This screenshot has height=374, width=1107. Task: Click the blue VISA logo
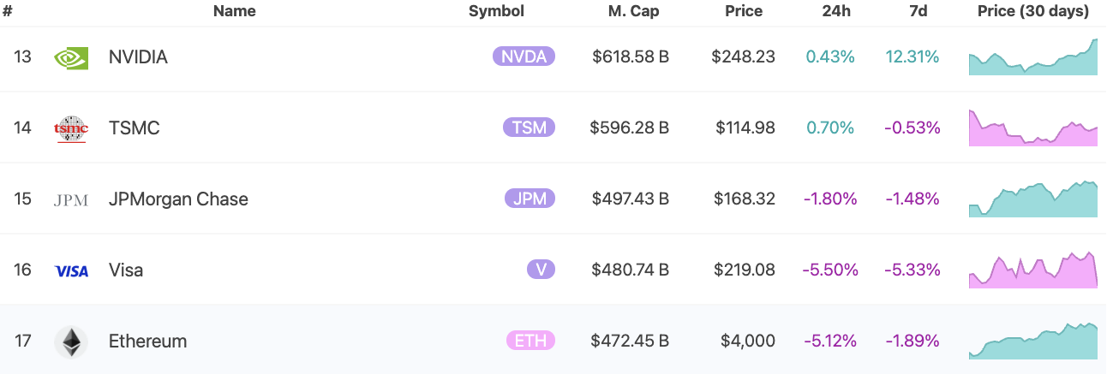71,270
